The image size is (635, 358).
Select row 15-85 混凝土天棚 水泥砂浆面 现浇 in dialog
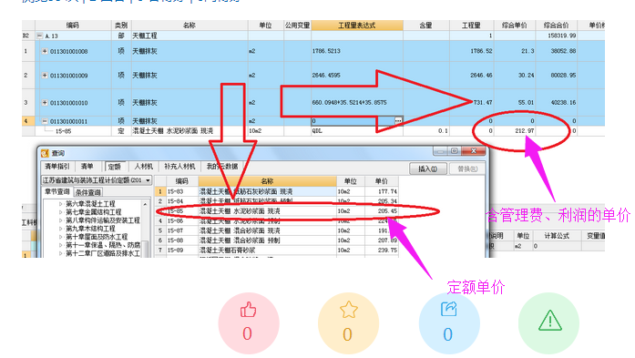277,211
